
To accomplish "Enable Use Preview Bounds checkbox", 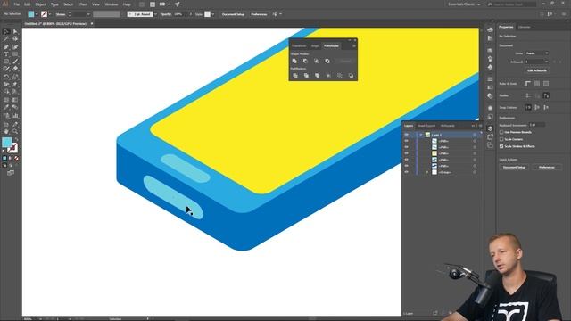I will (501, 132).
